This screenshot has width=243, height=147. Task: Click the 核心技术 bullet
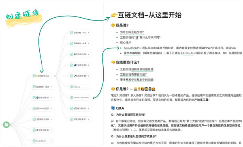[x=126, y=43]
